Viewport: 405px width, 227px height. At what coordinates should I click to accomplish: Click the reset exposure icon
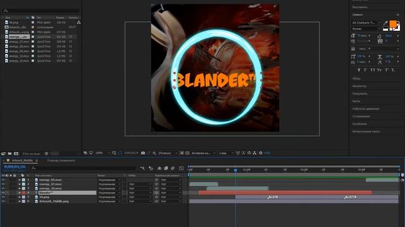pyautogui.click(x=261, y=153)
